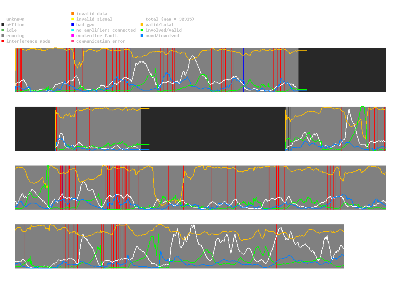
Task: Click the leftmost offline block in second chart
Action: coord(35,129)
